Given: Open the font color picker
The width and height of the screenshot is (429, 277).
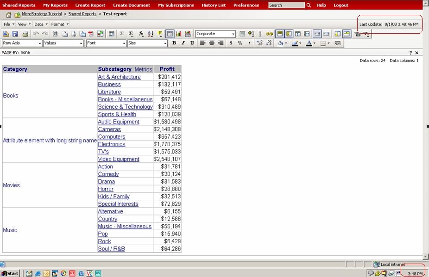Looking at the screenshot, I should pyautogui.click(x=310, y=43).
